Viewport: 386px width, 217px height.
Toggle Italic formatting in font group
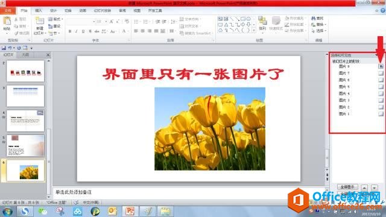77,31
